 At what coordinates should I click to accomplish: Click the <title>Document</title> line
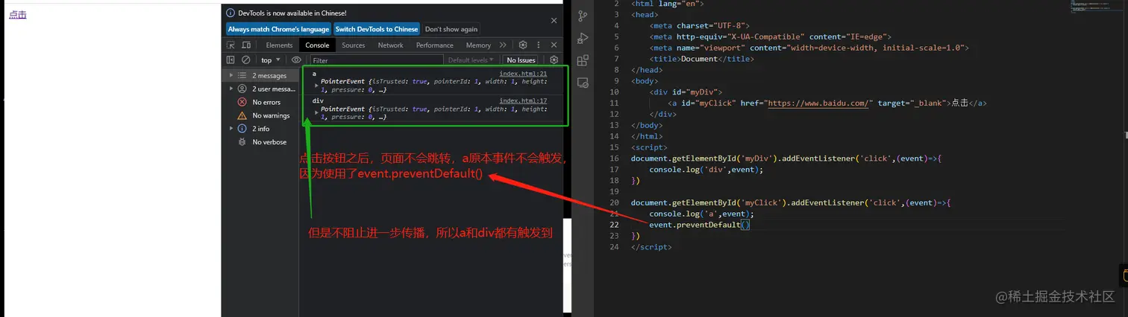point(701,59)
